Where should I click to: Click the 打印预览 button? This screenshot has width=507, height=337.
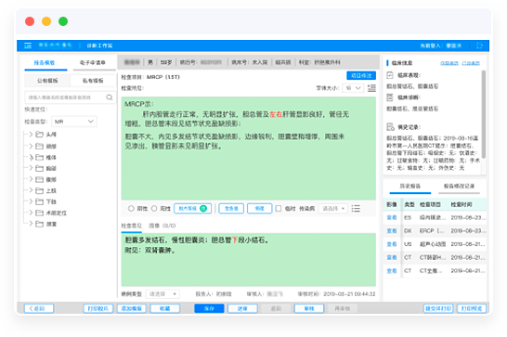[x=472, y=308]
